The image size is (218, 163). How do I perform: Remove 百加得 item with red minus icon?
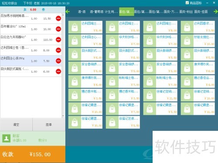point(58,18)
